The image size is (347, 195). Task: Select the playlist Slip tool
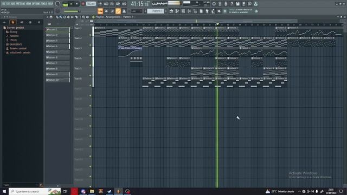tap(72, 17)
